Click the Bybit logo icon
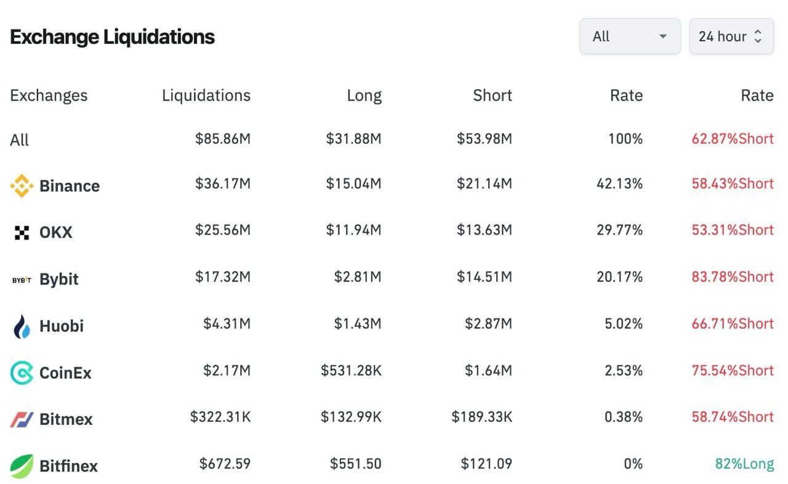Screen dimensions: 788x484 [x=22, y=280]
